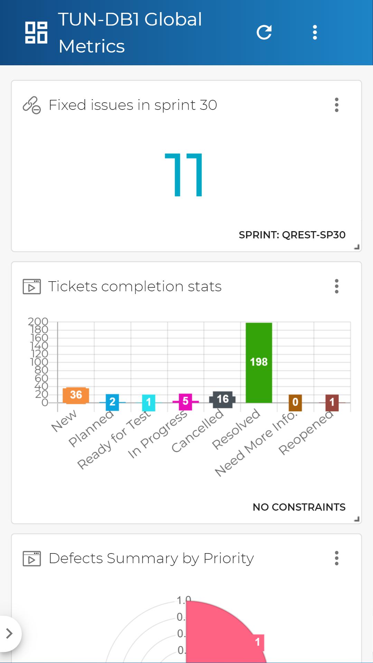Click the Defects Summary by Priority widget icon

click(32, 558)
